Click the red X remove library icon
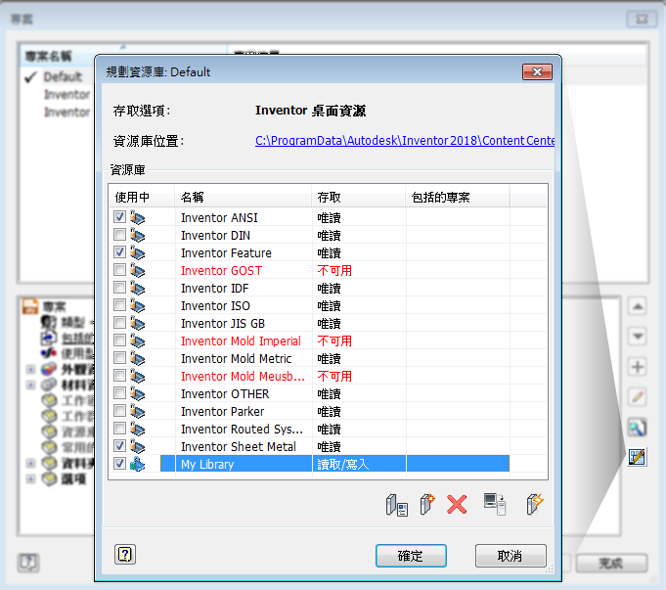Image resolution: width=666 pixels, height=590 pixels. [457, 505]
